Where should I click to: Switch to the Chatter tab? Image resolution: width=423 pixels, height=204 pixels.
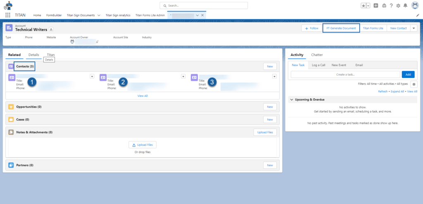pos(317,54)
